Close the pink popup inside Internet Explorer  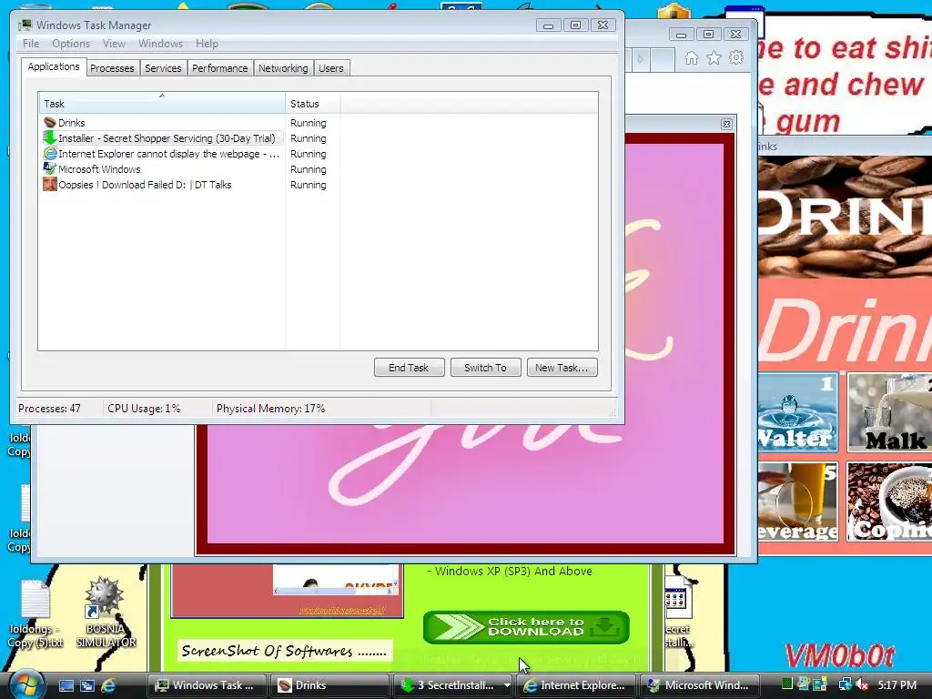726,124
